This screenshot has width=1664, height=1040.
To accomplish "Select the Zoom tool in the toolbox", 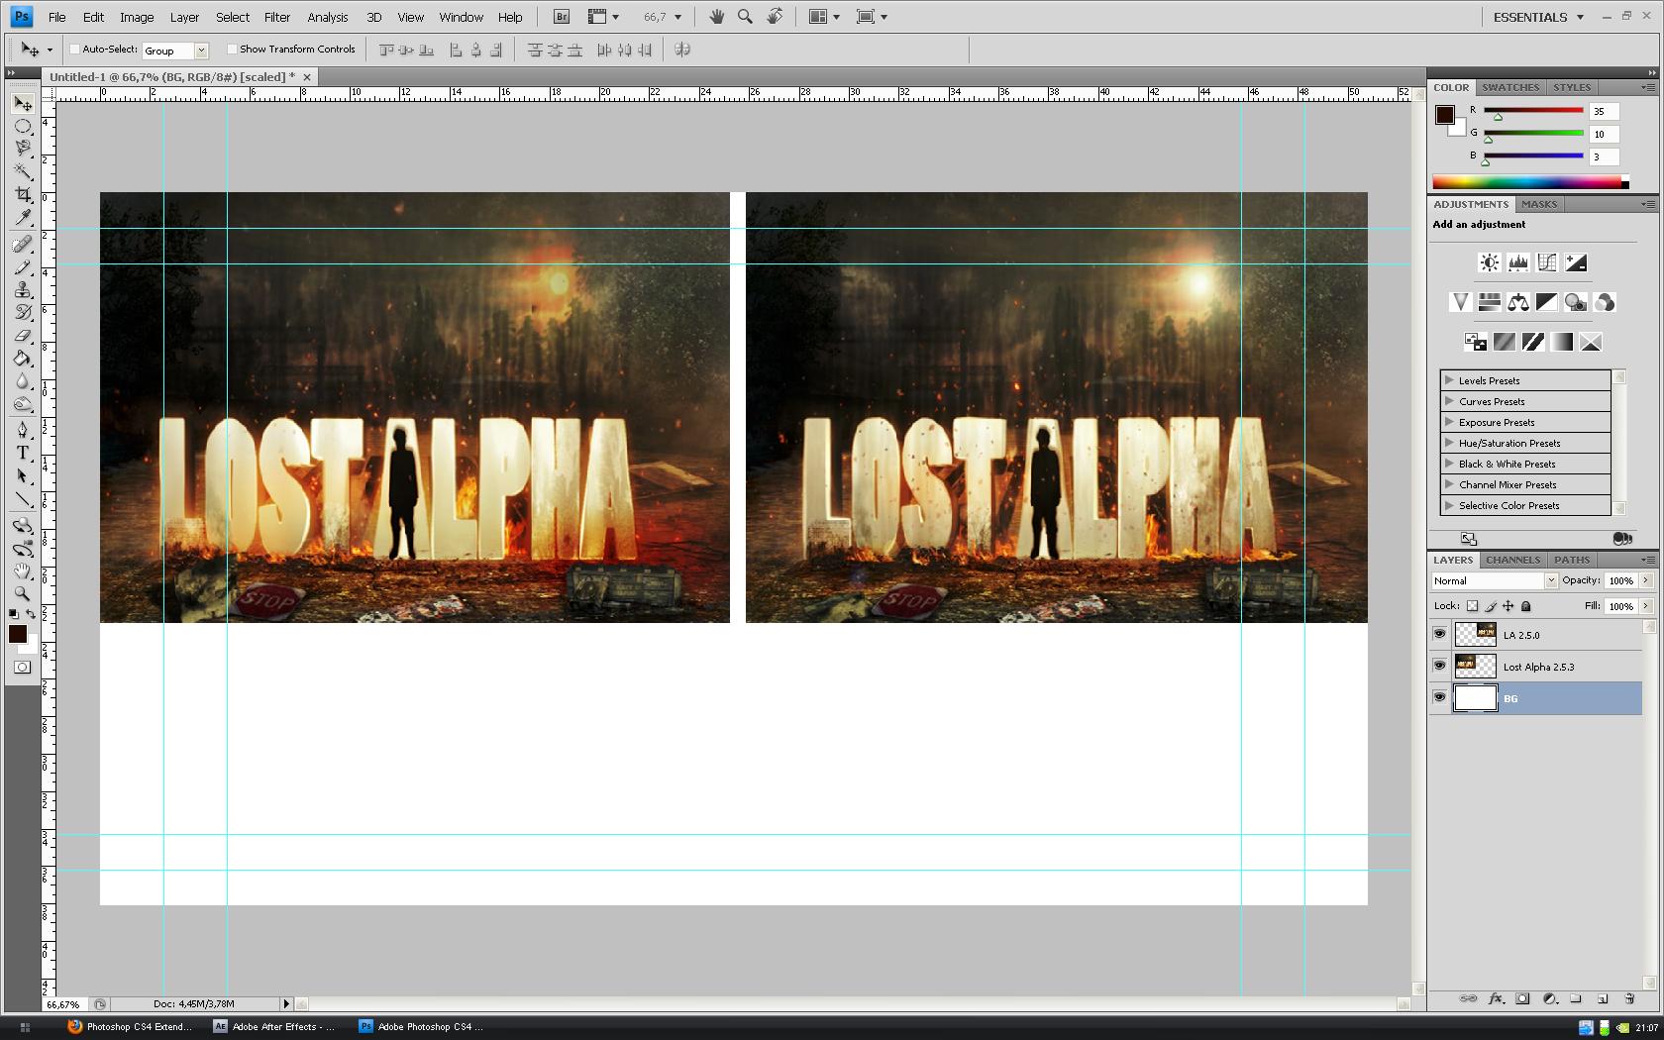I will pos(23,593).
